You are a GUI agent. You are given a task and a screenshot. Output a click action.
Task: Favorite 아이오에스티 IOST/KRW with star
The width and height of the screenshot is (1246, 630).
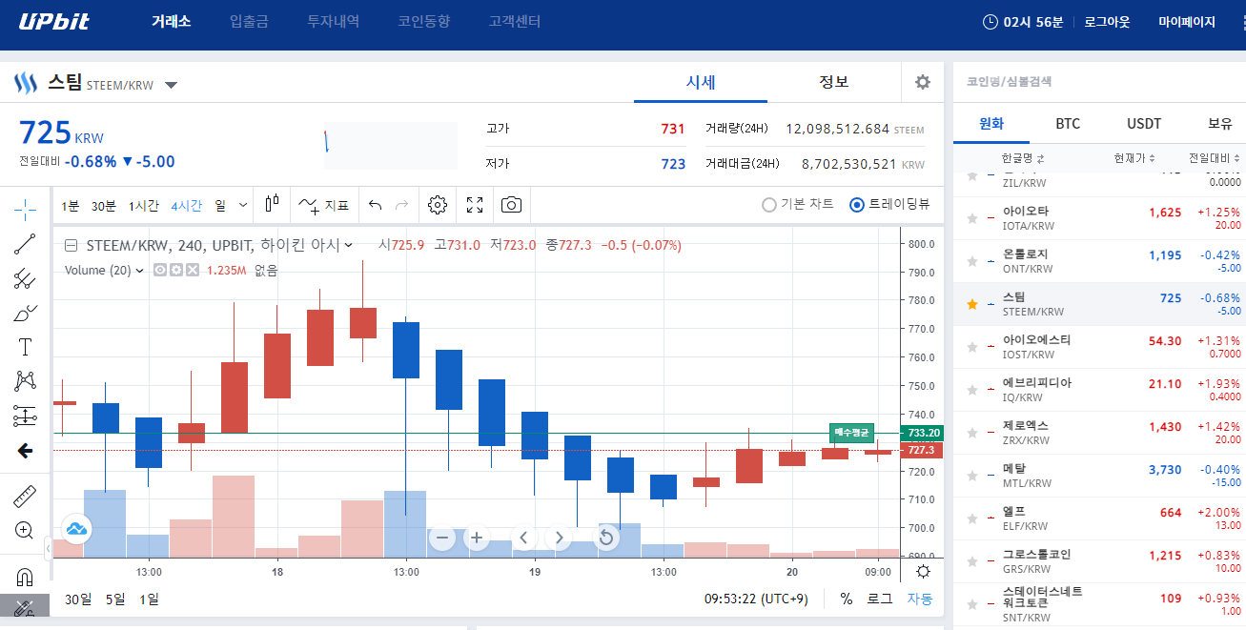tap(972, 347)
